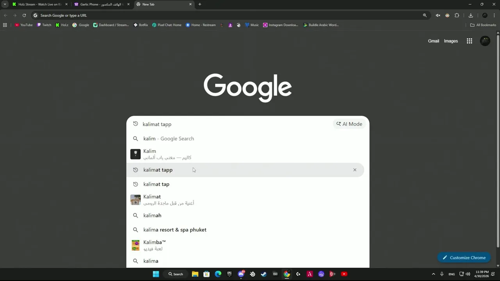
Task: Open the clock and date panel
Action: 482,274
